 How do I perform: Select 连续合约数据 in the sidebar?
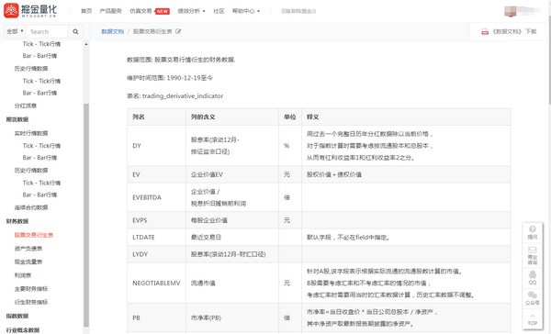point(31,207)
